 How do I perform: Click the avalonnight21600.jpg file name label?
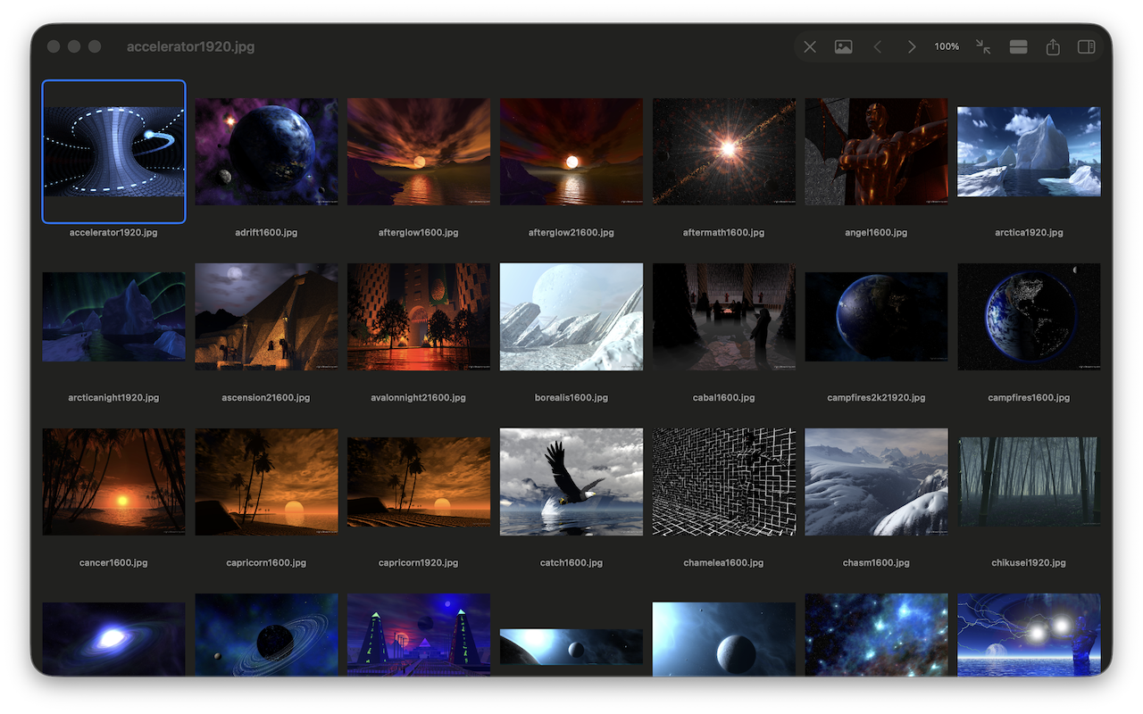(419, 397)
